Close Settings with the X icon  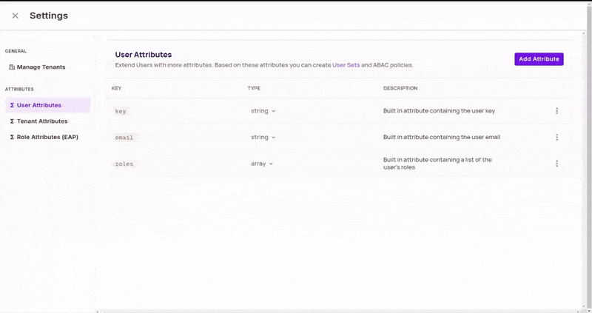(x=15, y=16)
